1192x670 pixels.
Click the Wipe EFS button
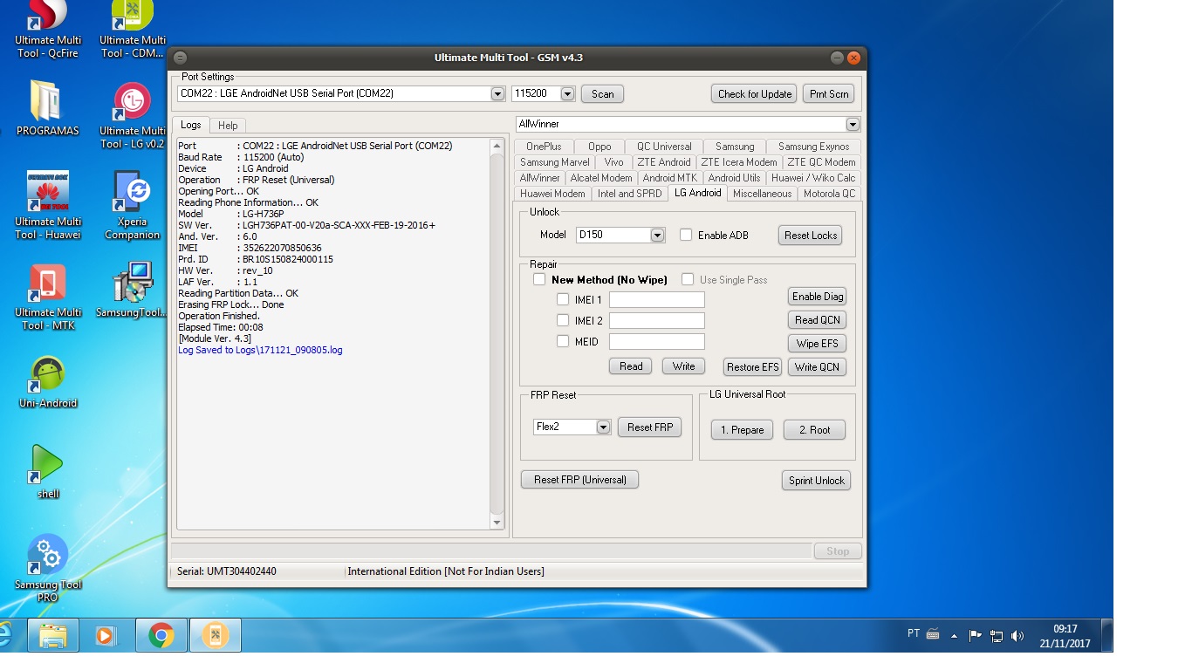tap(818, 344)
